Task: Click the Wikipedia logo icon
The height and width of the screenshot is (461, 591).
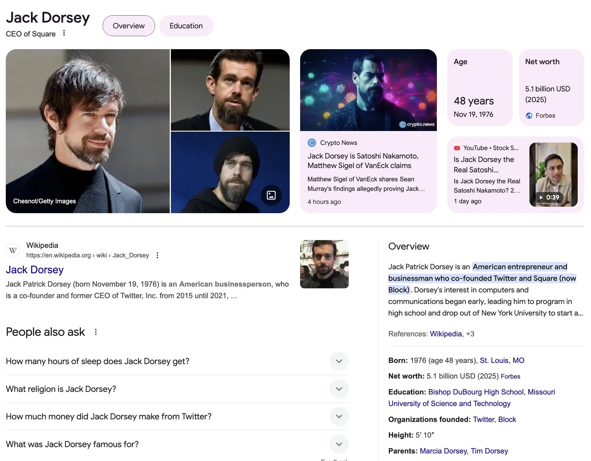Action: click(13, 250)
